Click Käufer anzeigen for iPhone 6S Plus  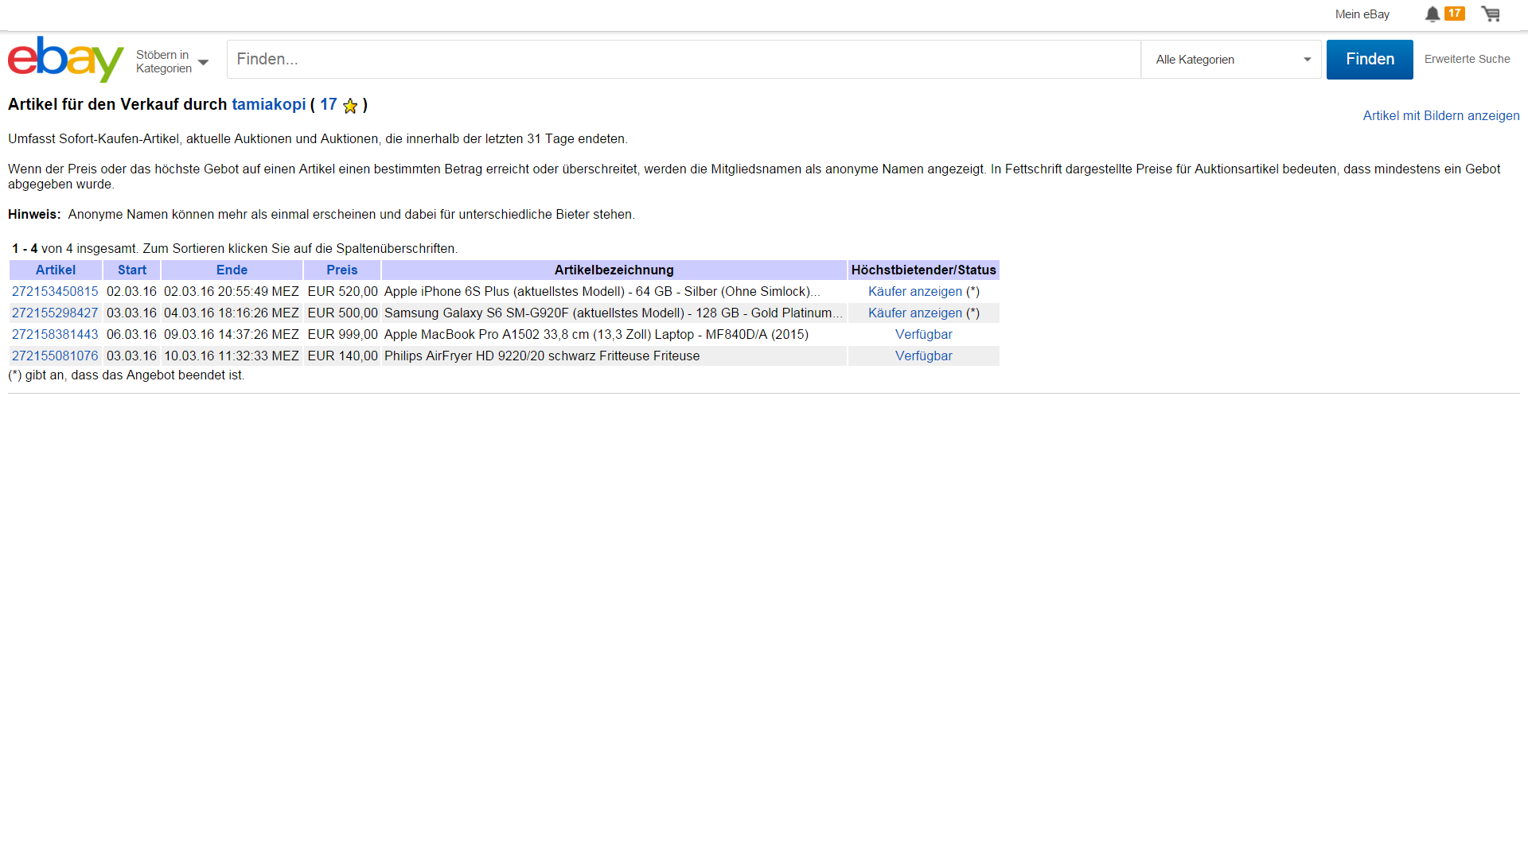(x=915, y=292)
